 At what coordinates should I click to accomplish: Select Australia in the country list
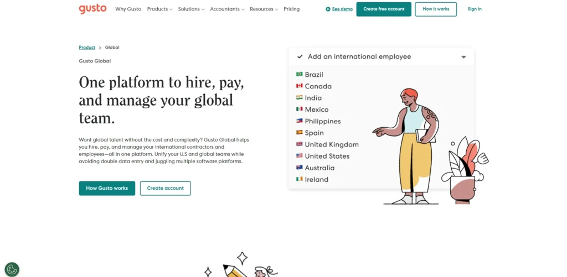pyautogui.click(x=319, y=168)
